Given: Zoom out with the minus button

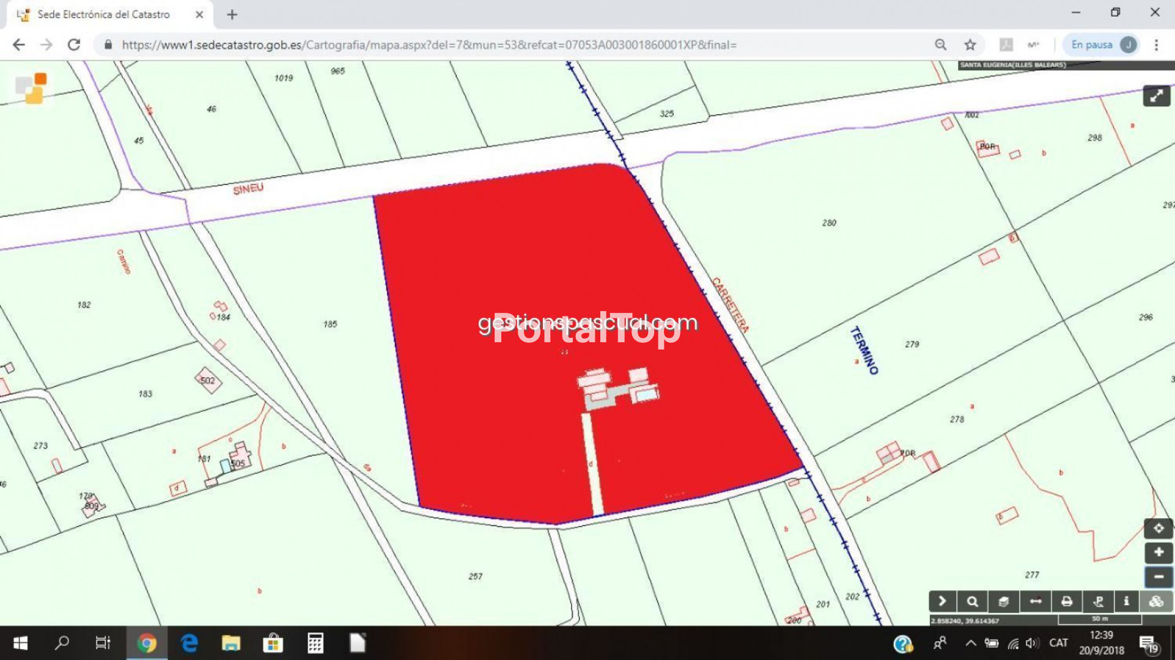Looking at the screenshot, I should pos(1158,577).
